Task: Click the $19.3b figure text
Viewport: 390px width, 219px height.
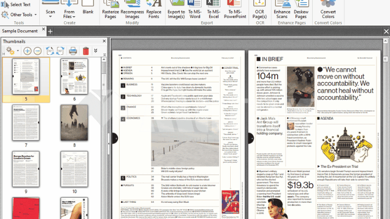Action: [x=300, y=185]
